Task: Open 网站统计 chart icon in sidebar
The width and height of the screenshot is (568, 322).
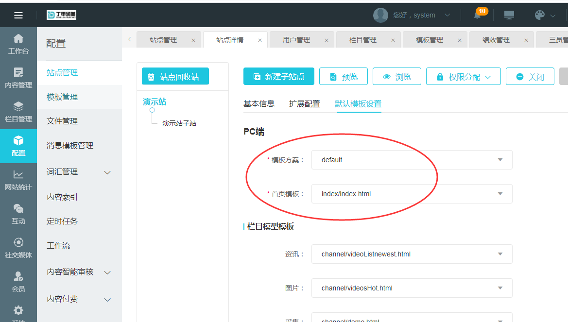Action: (x=18, y=180)
